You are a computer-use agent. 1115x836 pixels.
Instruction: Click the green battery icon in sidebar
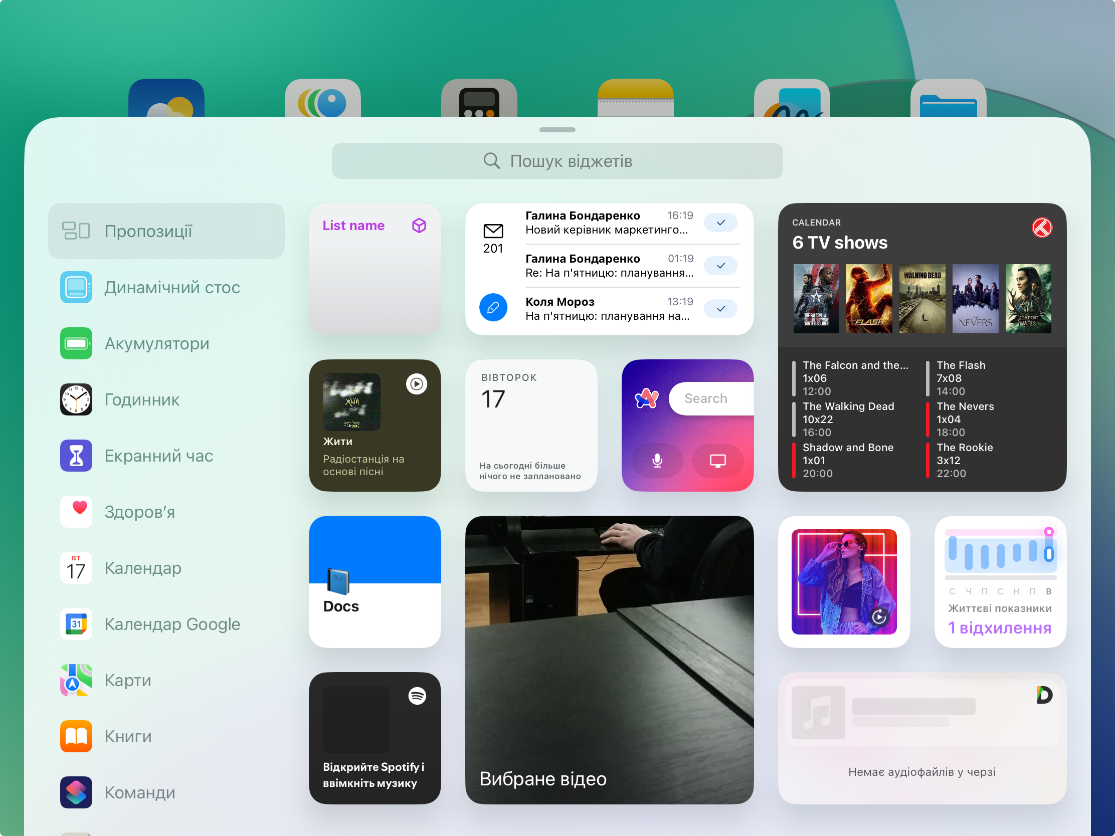point(76,343)
